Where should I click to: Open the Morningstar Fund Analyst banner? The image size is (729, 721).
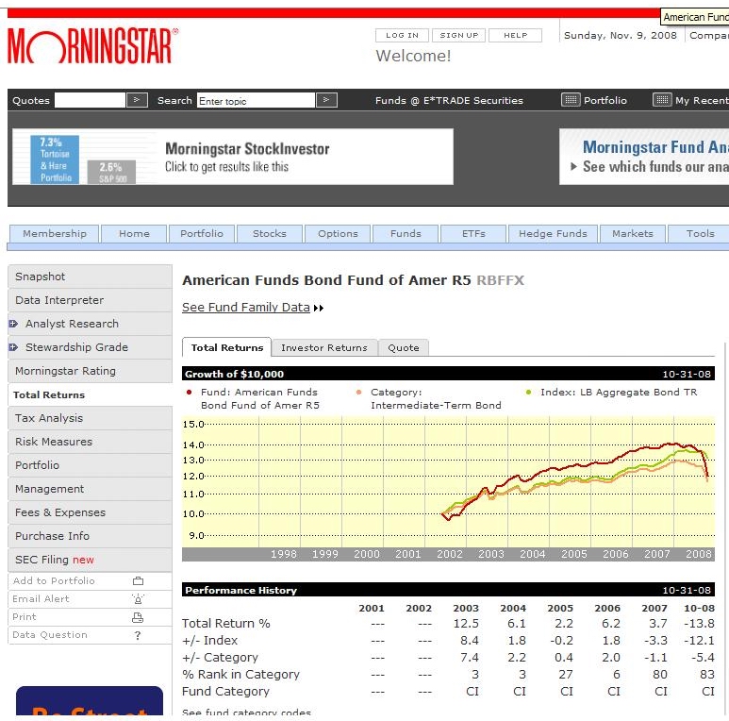644,157
